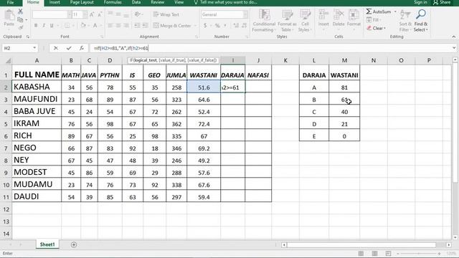Toggle Underline formatting
This screenshot has height=258, width=459.
click(52, 26)
